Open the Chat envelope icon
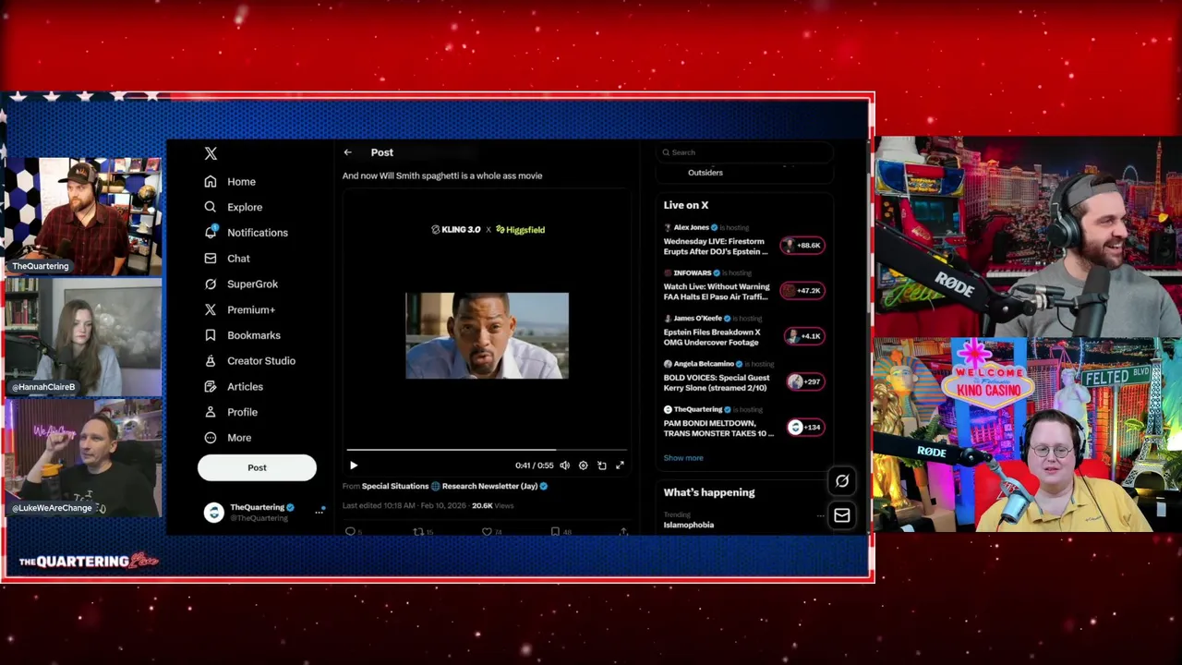The height and width of the screenshot is (665, 1182). pos(211,258)
